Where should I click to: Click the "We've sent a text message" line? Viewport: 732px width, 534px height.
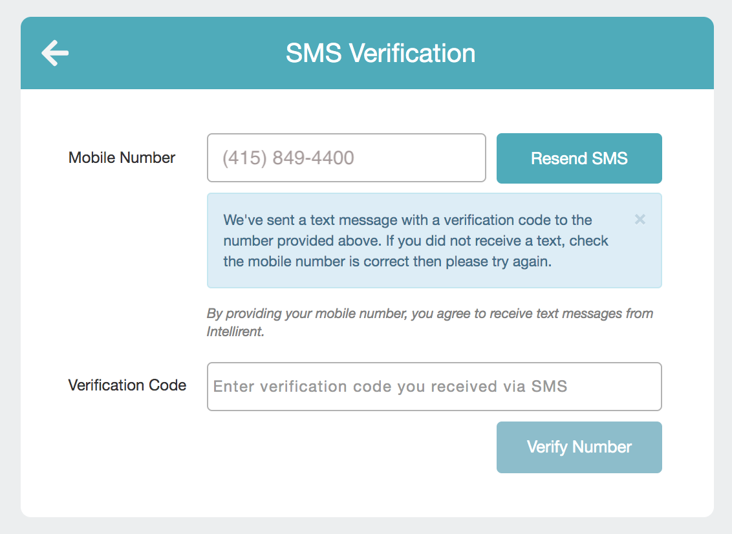(407, 220)
